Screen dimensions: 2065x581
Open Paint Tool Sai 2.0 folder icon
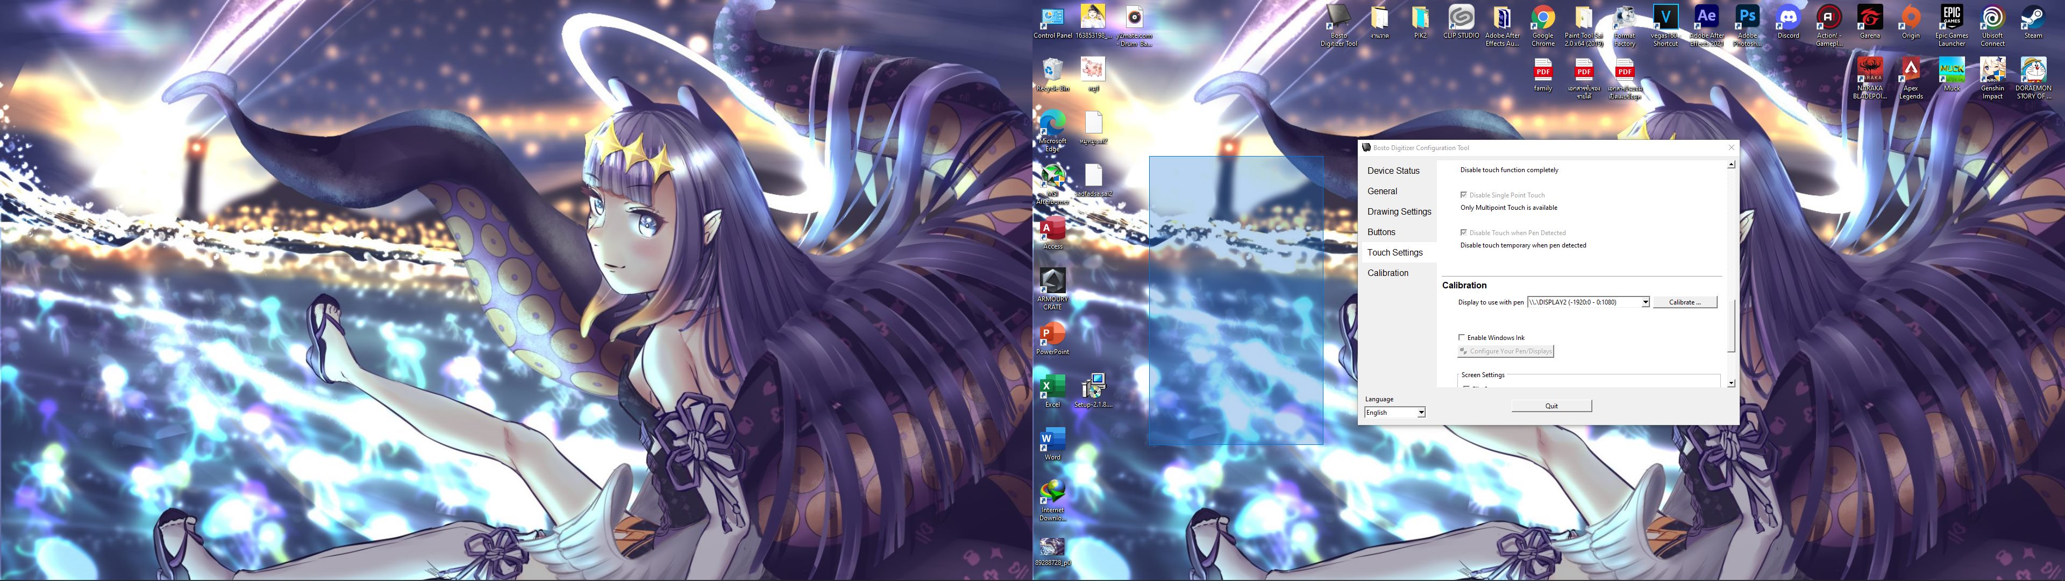tap(1584, 24)
